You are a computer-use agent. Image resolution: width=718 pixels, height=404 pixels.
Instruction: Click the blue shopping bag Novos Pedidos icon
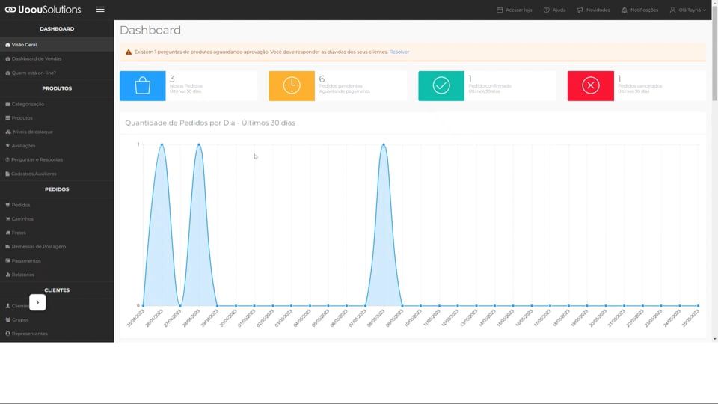coord(142,86)
